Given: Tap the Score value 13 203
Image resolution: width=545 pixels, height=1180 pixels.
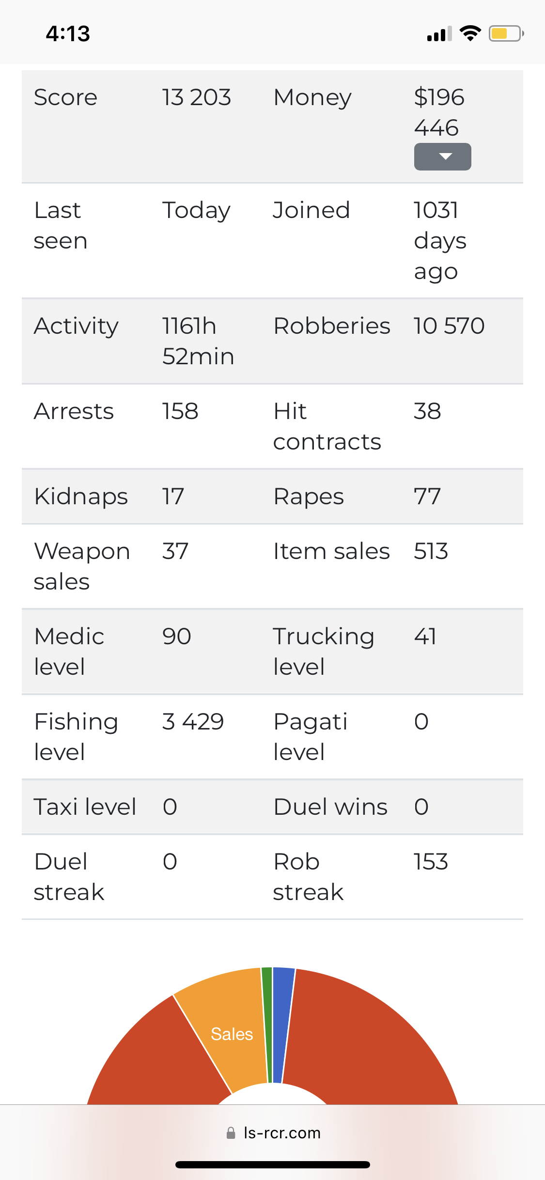Looking at the screenshot, I should [x=196, y=97].
